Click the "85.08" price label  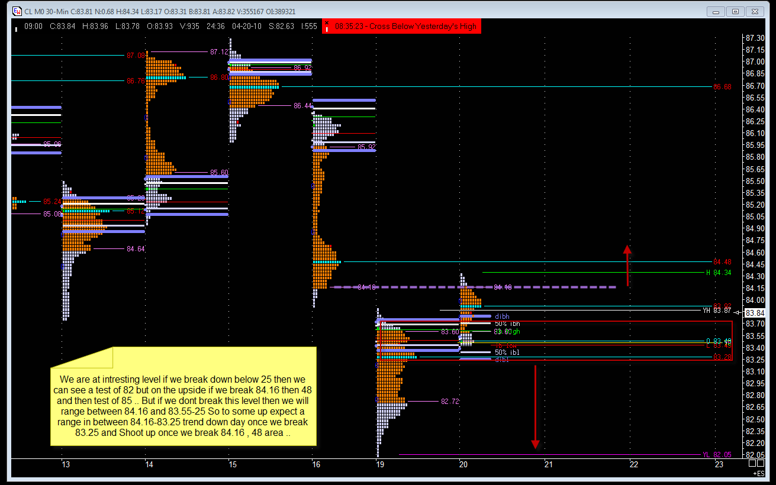tap(52, 214)
